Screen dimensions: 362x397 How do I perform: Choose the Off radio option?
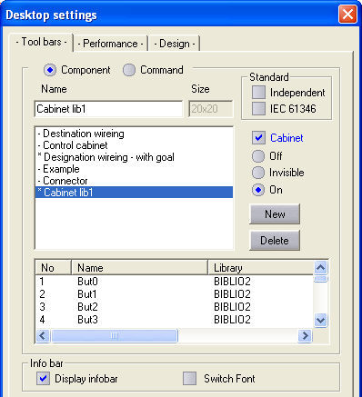[x=258, y=156]
